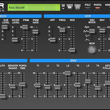
Task: Step to the previous preset with the up arrow
Action: 63,6
